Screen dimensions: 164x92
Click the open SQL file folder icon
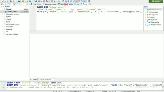pos(59,1)
